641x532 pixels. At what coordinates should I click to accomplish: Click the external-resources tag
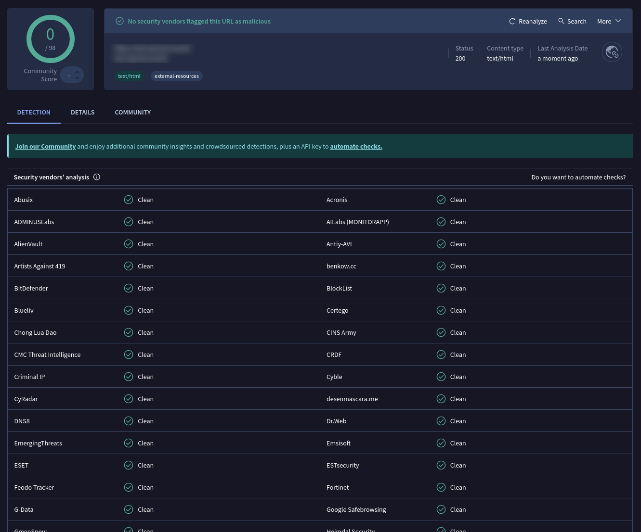(x=177, y=76)
